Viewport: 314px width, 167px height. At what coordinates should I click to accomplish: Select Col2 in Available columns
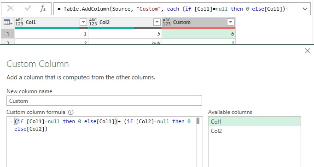pos(255,131)
